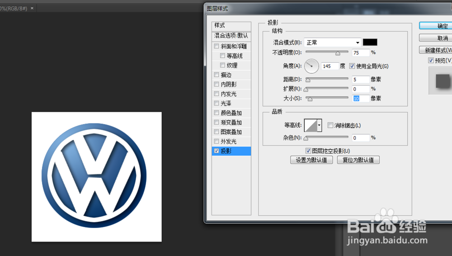This screenshot has height=256, width=452.
Task: Enable the 内阴影 inner shadow checkbox
Action: pos(217,84)
